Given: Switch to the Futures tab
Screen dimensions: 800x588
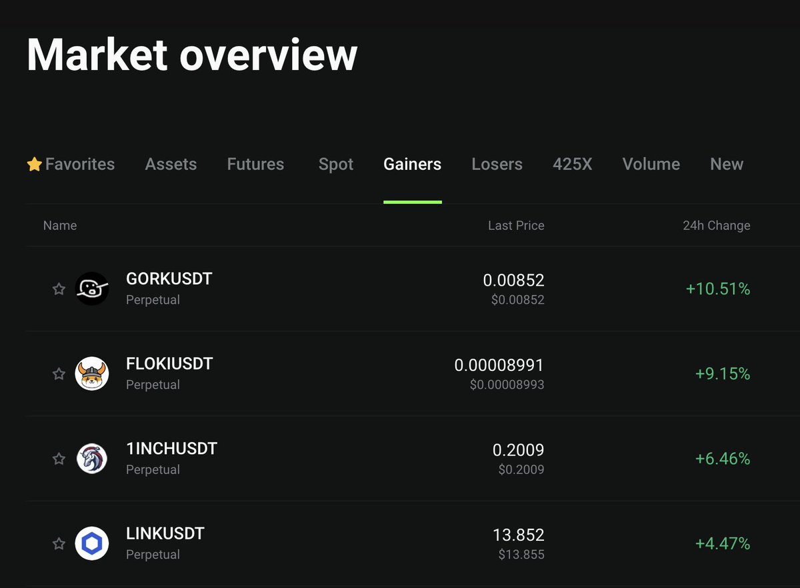Looking at the screenshot, I should [x=255, y=164].
